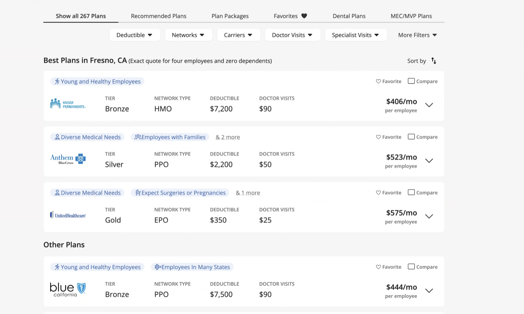Select the Employees In Many States tag
This screenshot has width=524, height=314.
pyautogui.click(x=192, y=267)
